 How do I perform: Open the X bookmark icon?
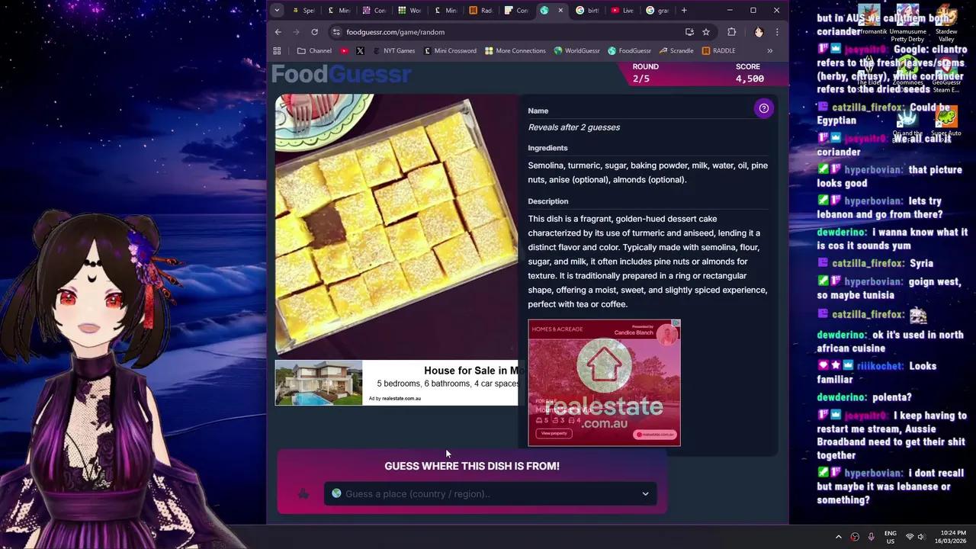point(360,51)
